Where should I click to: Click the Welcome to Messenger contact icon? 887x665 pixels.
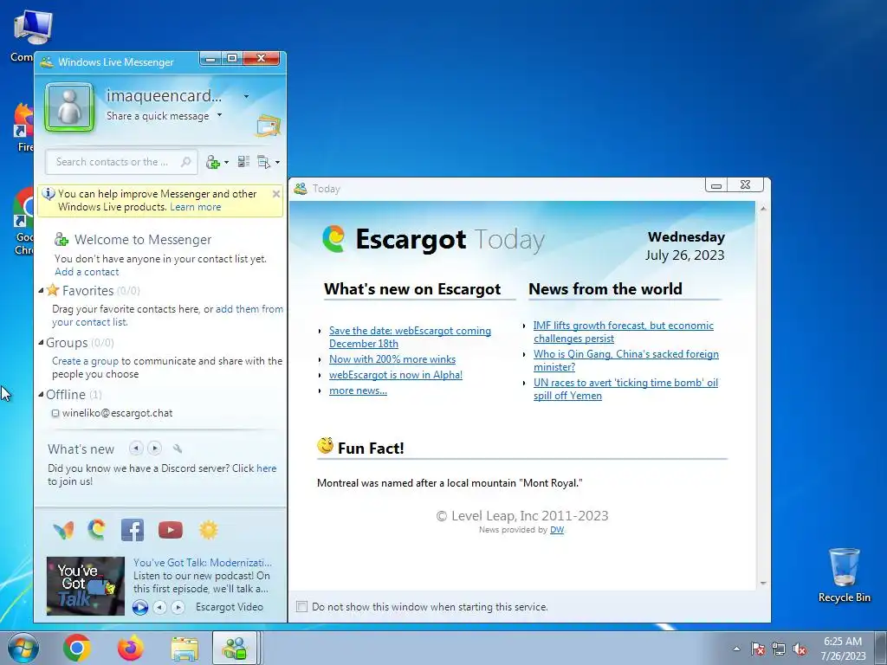pos(62,240)
